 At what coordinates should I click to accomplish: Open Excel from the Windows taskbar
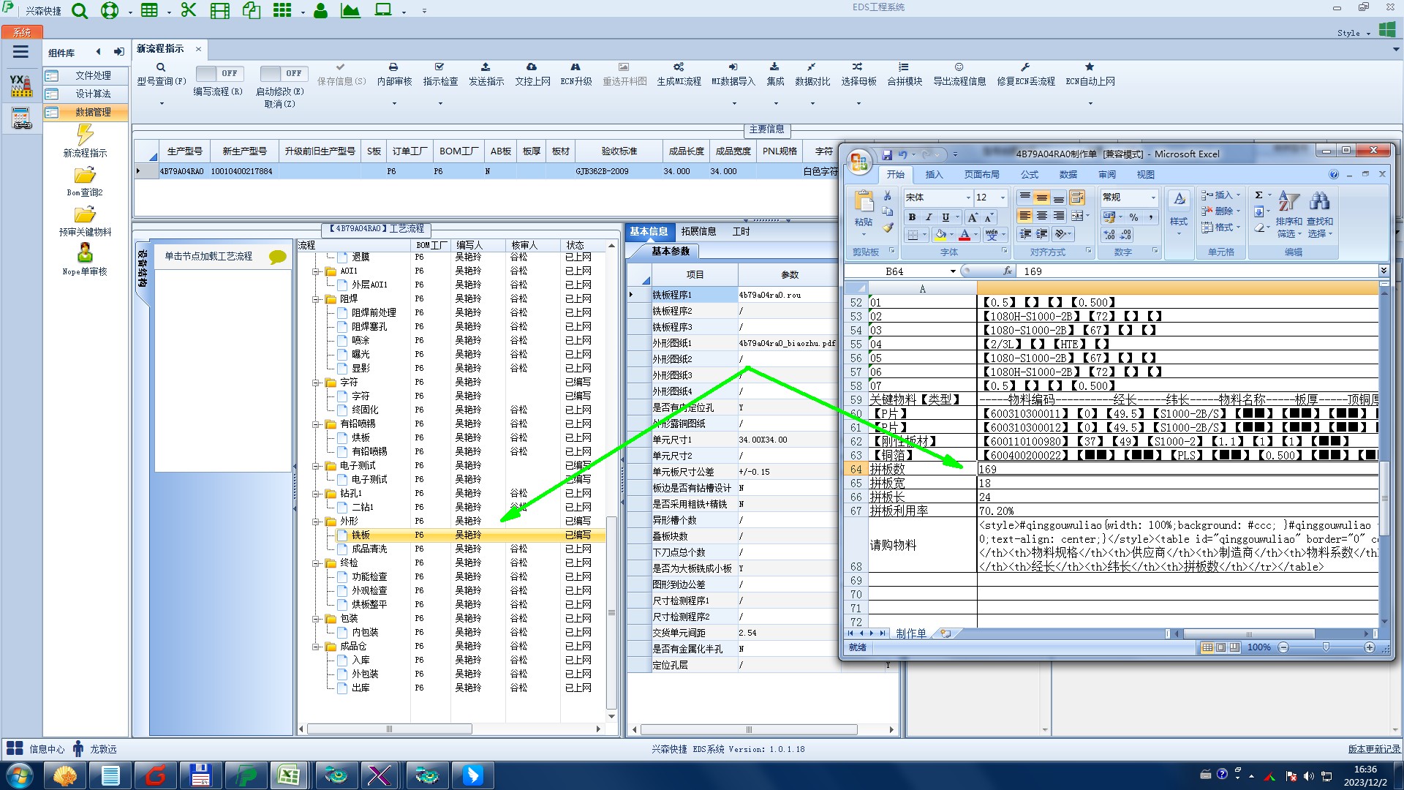(288, 775)
